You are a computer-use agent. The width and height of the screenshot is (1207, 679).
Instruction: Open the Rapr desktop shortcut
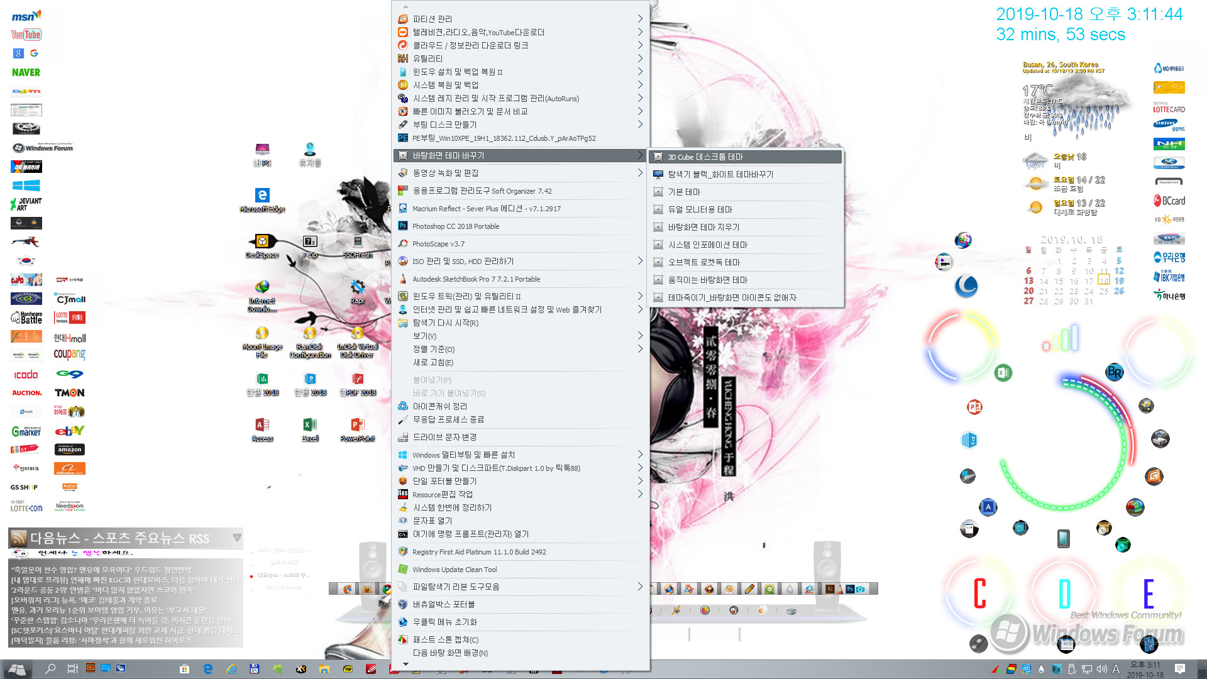tap(358, 292)
